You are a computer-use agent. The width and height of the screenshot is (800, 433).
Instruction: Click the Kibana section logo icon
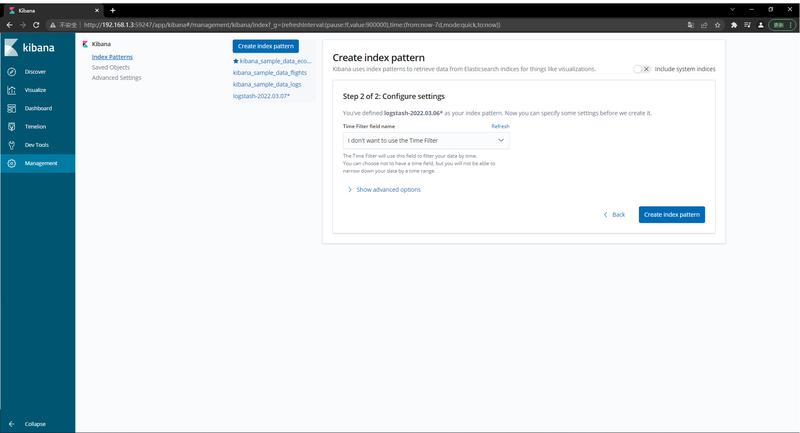tap(86, 44)
